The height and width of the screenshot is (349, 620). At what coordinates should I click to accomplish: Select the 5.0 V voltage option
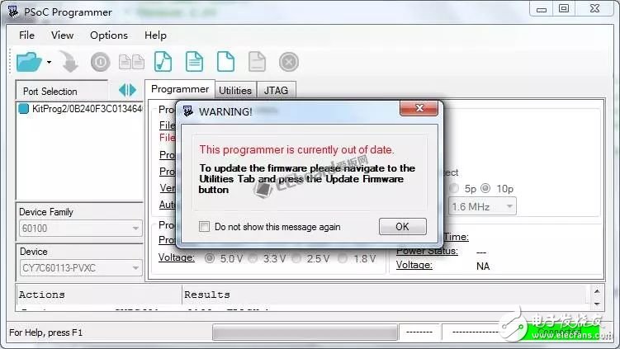pos(210,258)
